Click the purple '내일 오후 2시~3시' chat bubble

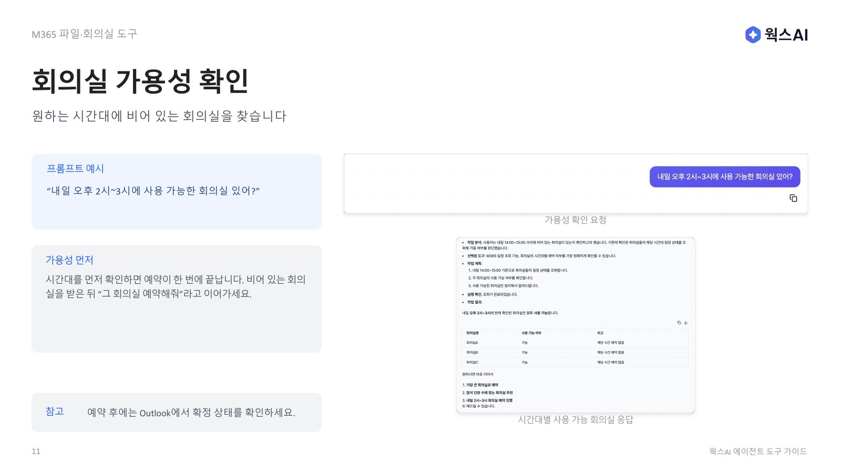pos(725,177)
